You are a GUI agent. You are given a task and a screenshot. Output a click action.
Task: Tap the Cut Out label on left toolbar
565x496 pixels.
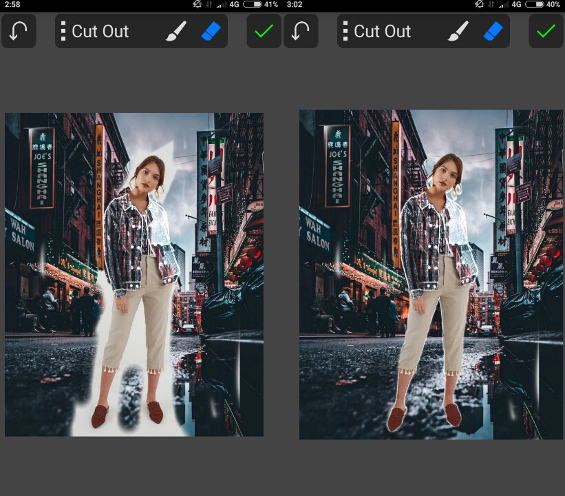click(100, 32)
